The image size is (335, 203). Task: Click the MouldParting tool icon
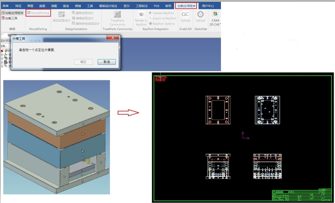point(29,13)
